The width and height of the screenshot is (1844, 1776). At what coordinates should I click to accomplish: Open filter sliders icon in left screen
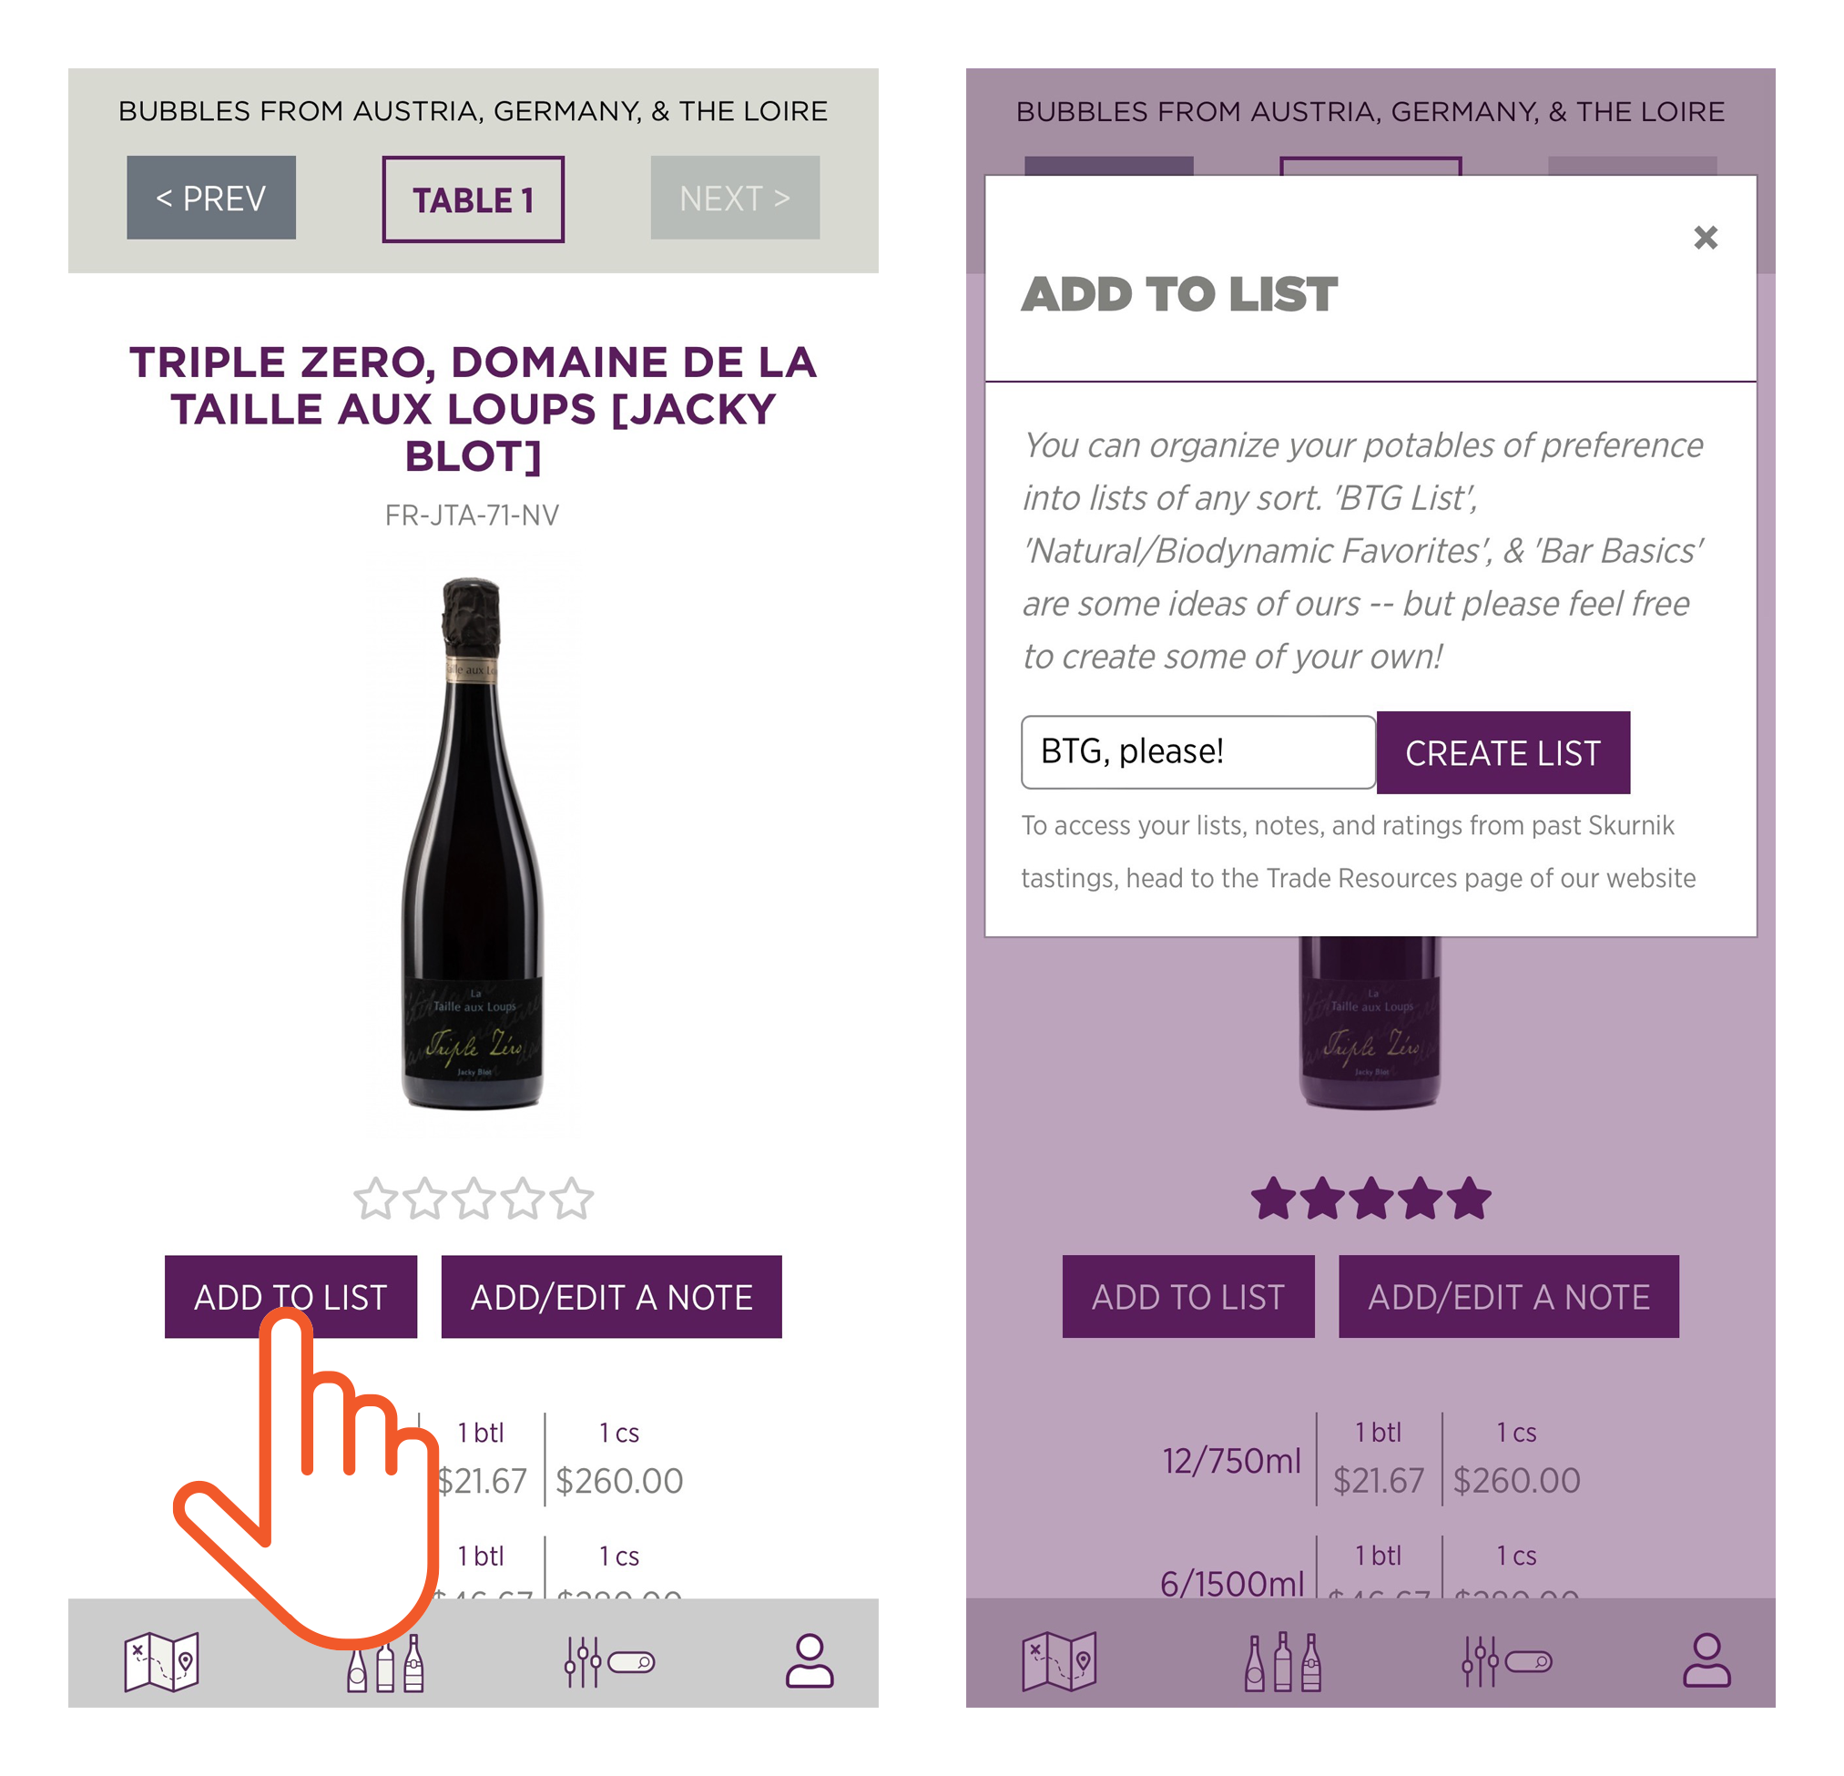[608, 1662]
